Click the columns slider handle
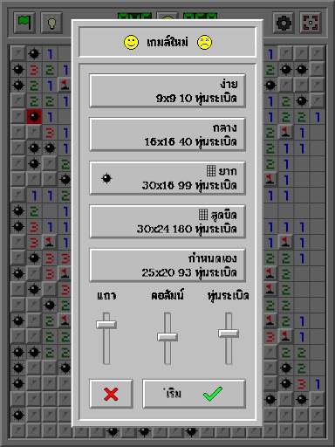 pos(167,337)
